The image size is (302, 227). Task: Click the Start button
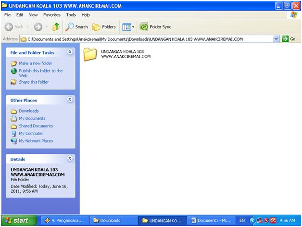click(19, 220)
